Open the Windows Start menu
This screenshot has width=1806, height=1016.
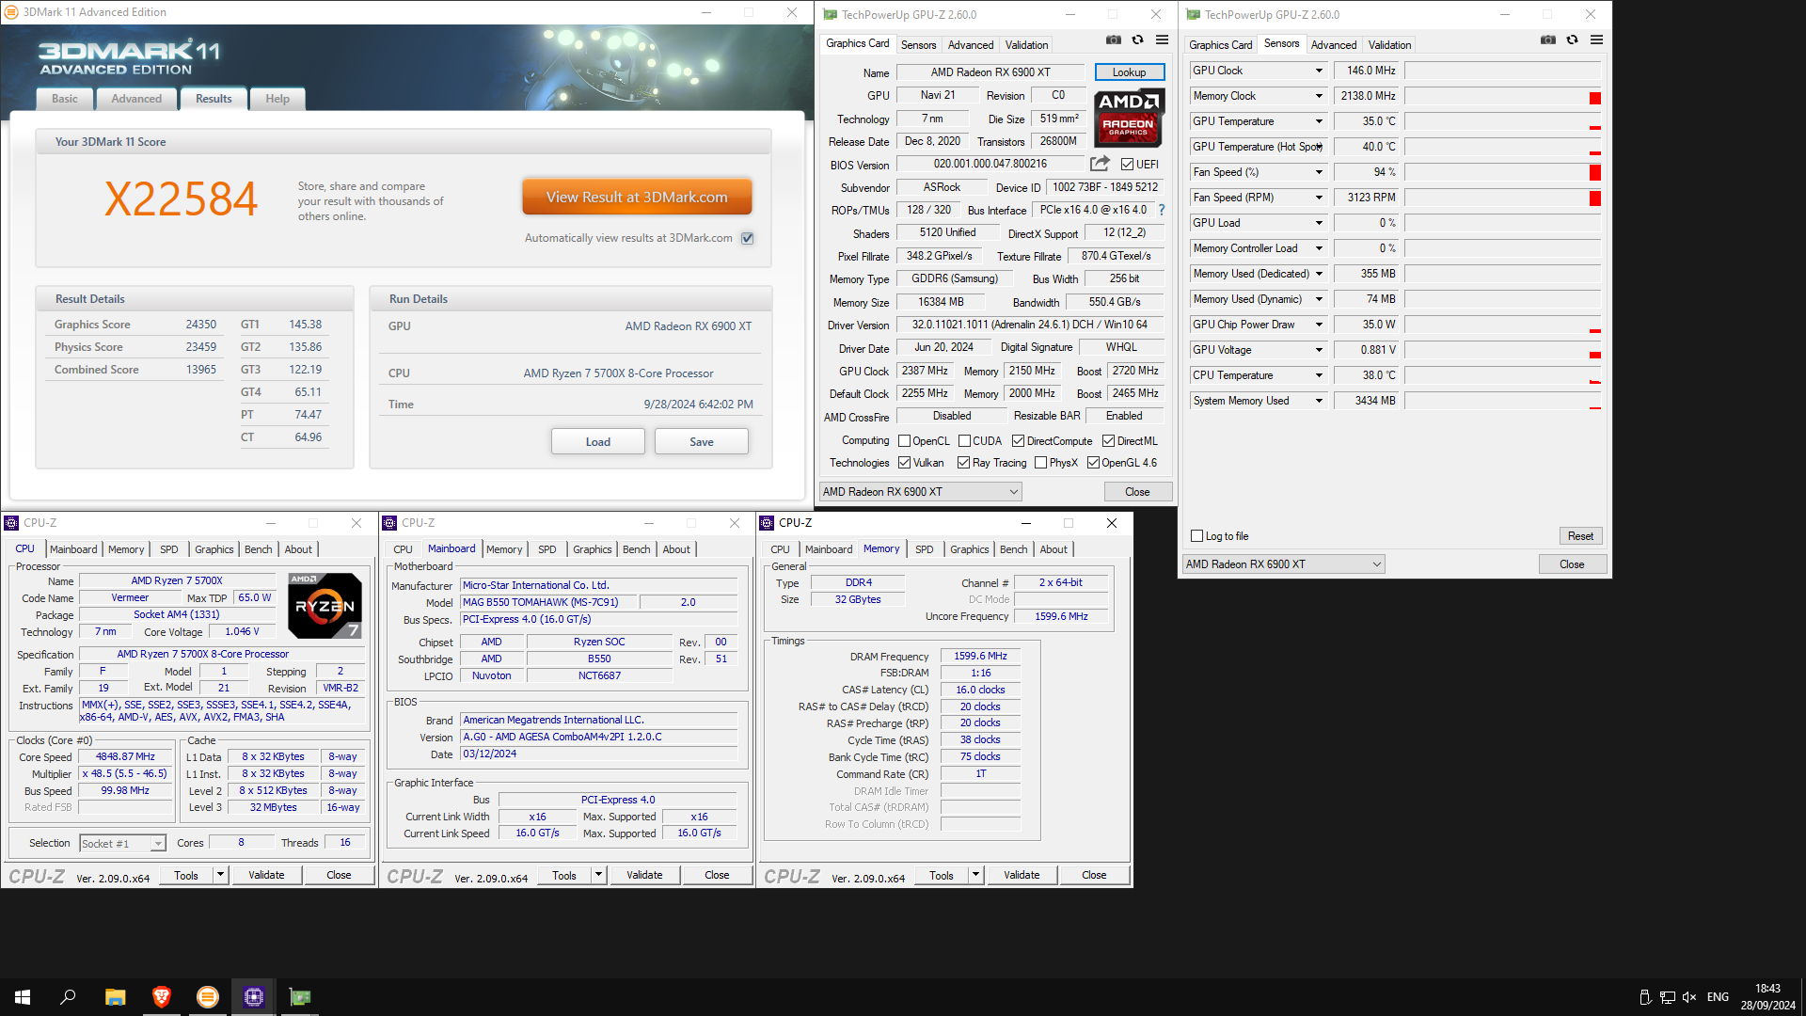[23, 997]
